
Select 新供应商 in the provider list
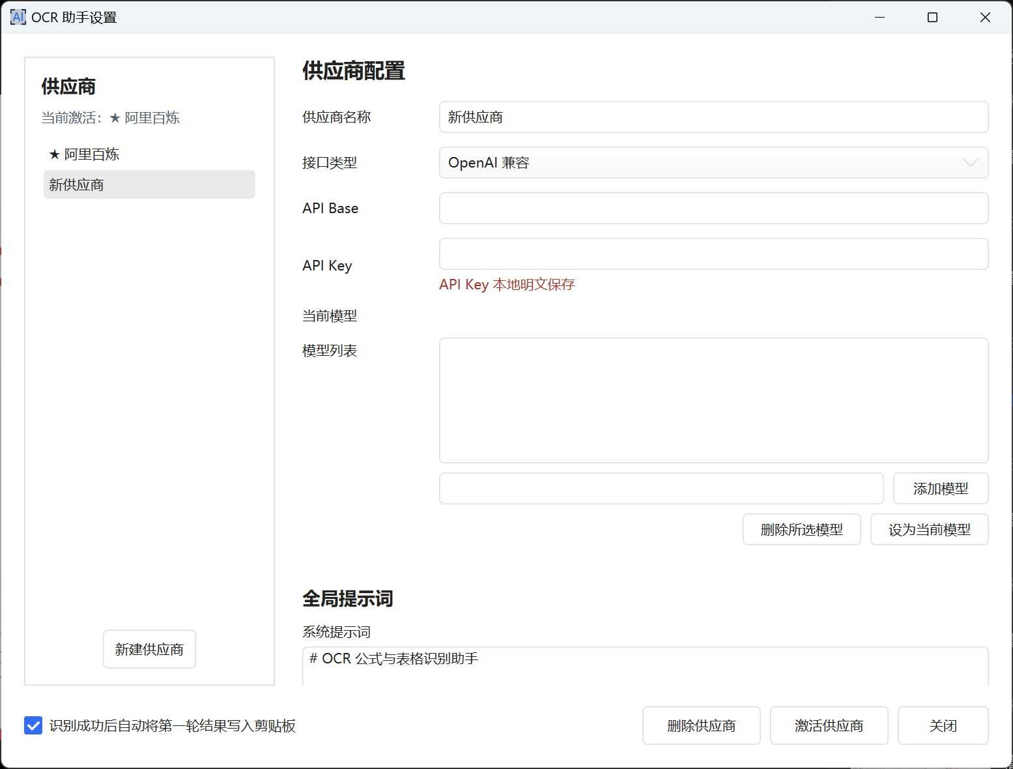[x=149, y=184]
